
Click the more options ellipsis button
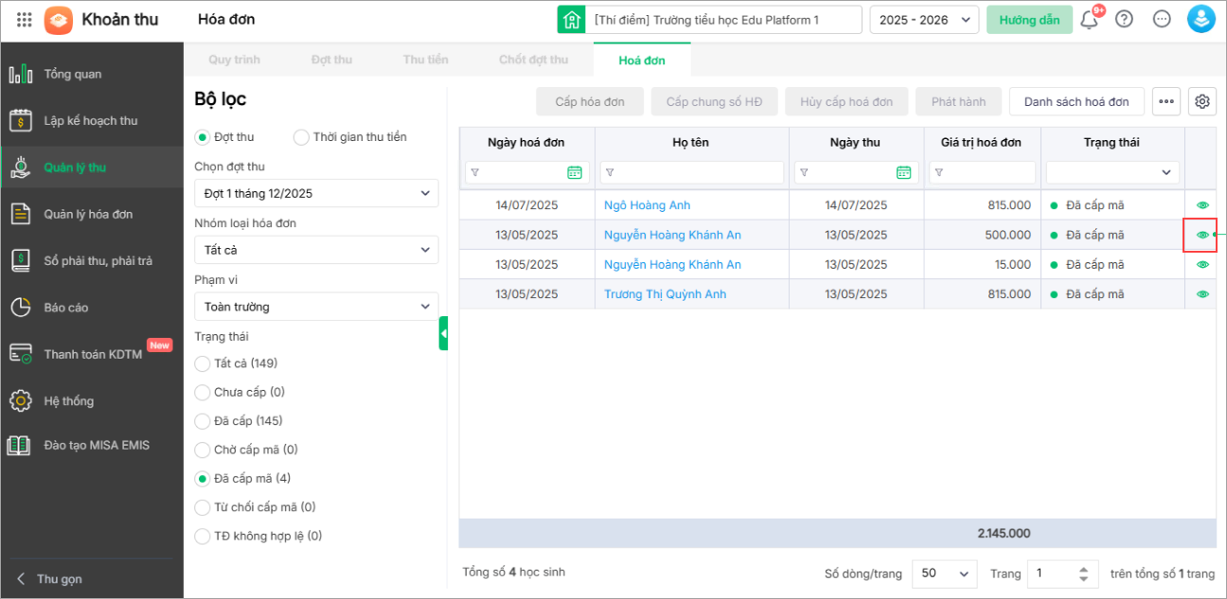pos(1166,101)
